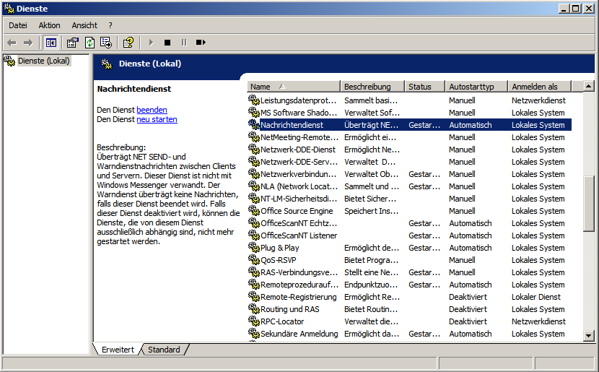This screenshot has height=372, width=599.
Task: Click the Restart service icon
Action: coord(201,43)
